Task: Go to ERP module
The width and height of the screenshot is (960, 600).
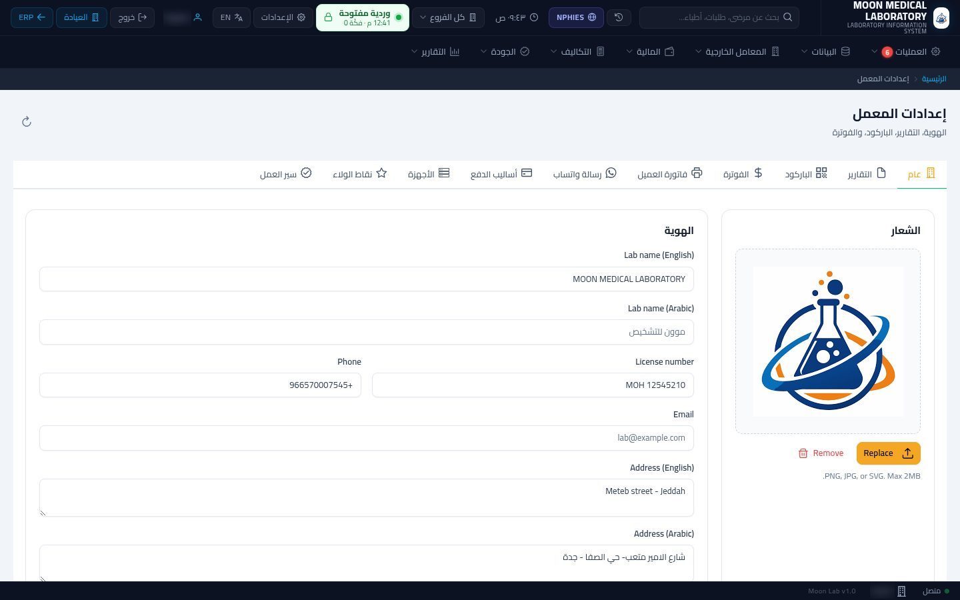Action: pos(31,17)
